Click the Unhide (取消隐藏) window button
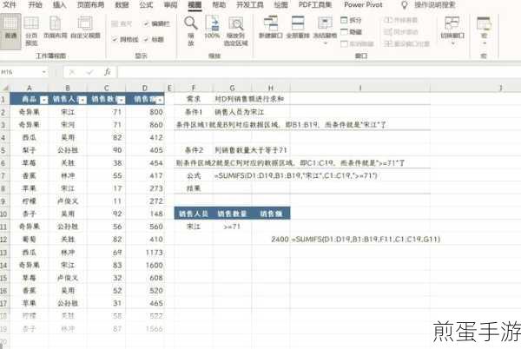This screenshot has width=521, height=349. click(x=357, y=43)
